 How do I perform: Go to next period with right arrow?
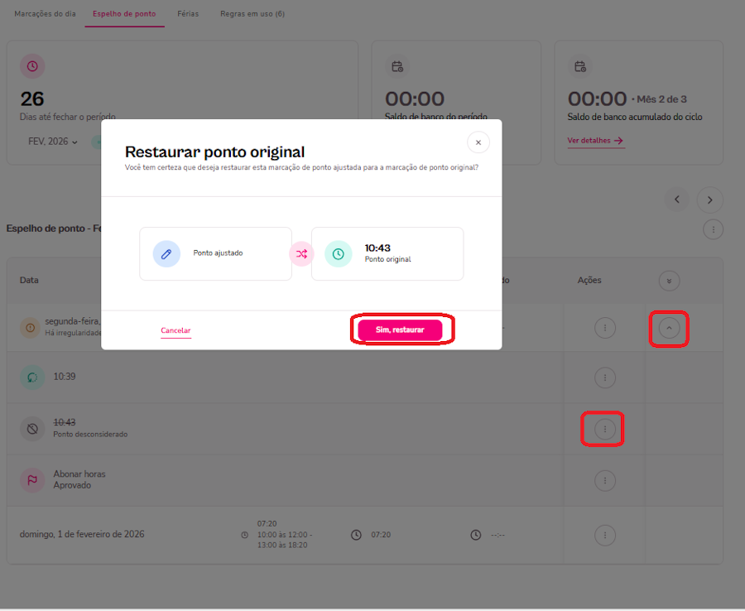pos(709,200)
